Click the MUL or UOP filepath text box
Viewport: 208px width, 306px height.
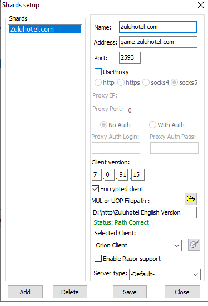(x=144, y=212)
